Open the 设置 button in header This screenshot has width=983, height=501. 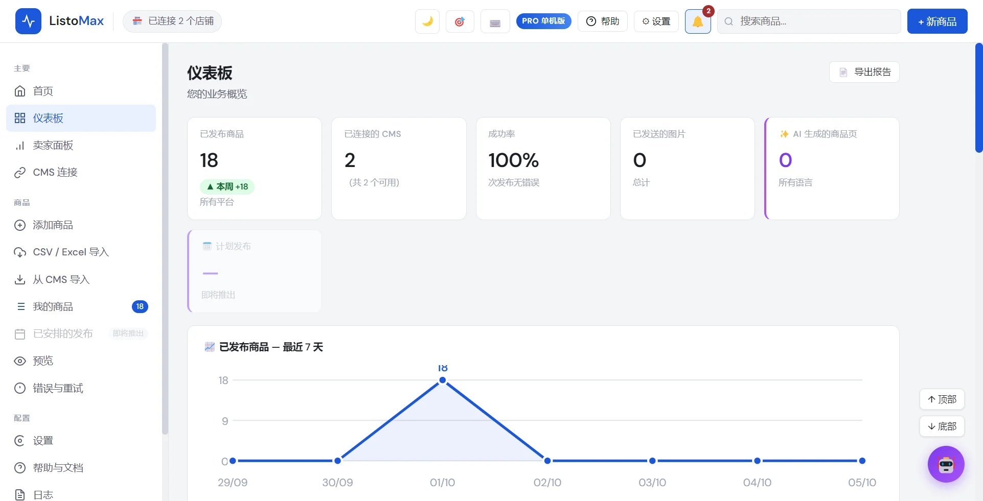click(656, 21)
